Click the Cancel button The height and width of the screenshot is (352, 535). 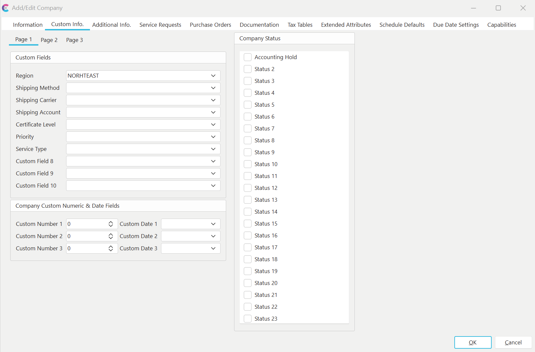pyautogui.click(x=513, y=342)
